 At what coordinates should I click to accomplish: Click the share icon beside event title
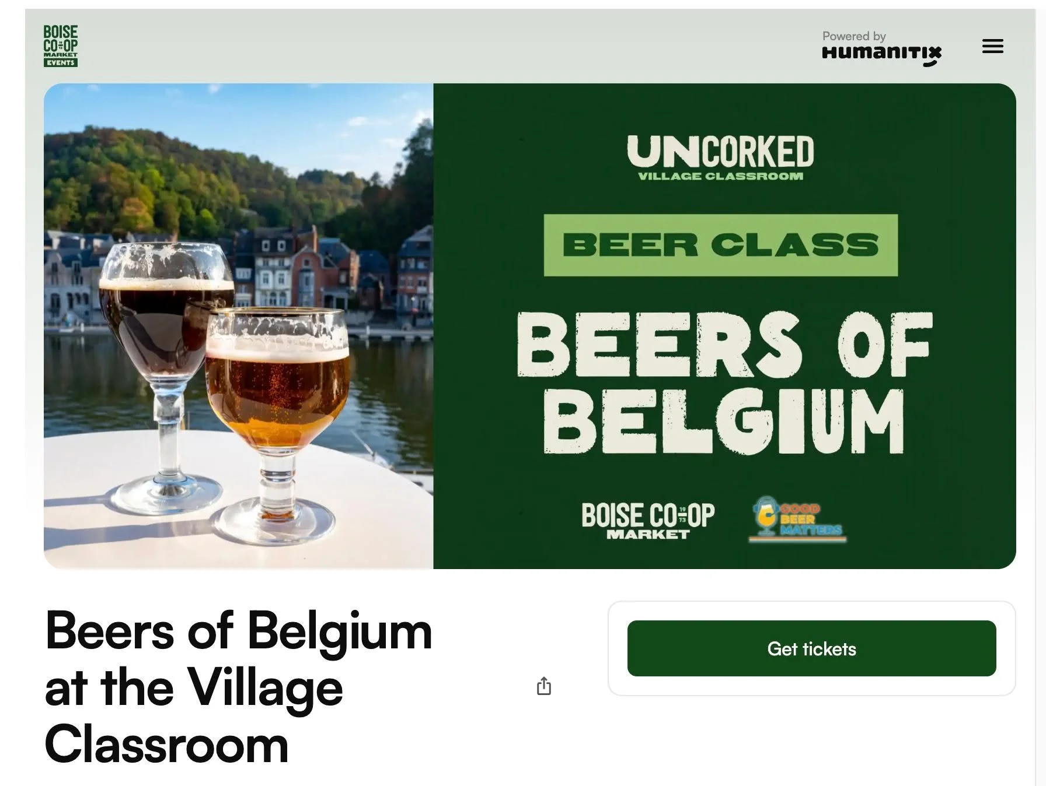543,686
